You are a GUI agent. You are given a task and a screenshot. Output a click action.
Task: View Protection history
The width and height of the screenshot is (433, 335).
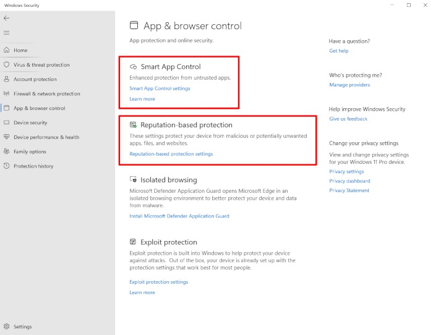coord(33,166)
